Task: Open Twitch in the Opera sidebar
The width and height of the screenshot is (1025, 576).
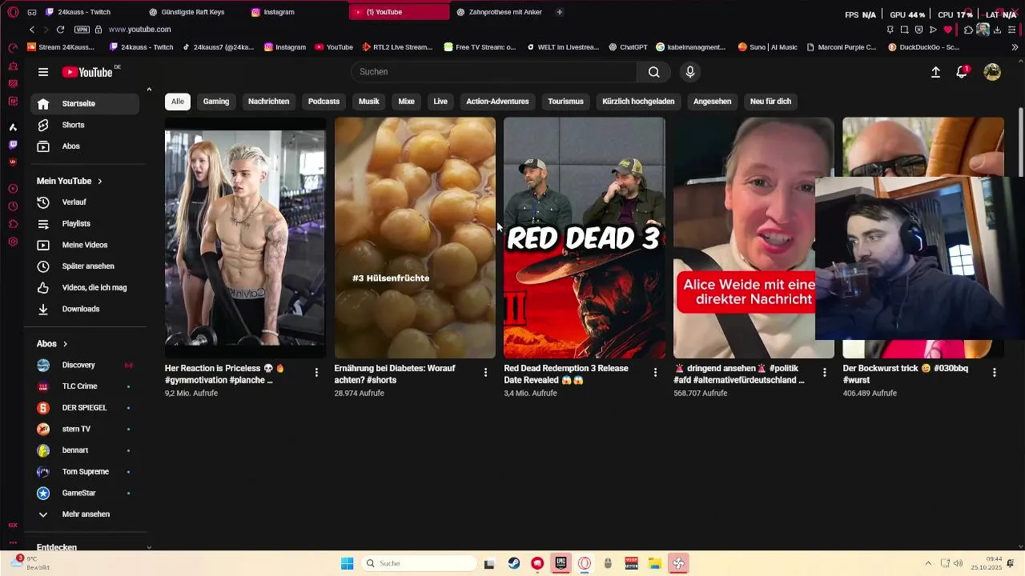Action: (x=13, y=145)
